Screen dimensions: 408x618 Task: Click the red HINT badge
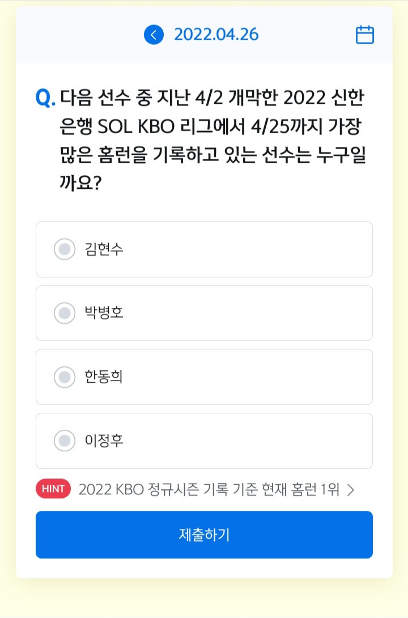[x=53, y=489]
